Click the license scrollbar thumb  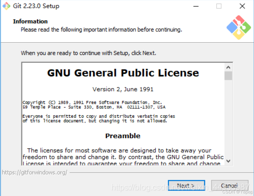coord(228,76)
